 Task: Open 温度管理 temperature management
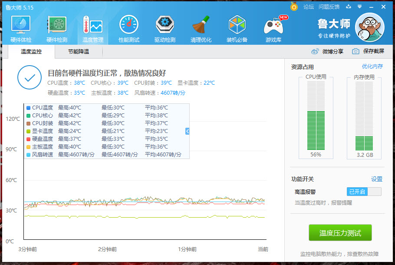click(x=93, y=28)
